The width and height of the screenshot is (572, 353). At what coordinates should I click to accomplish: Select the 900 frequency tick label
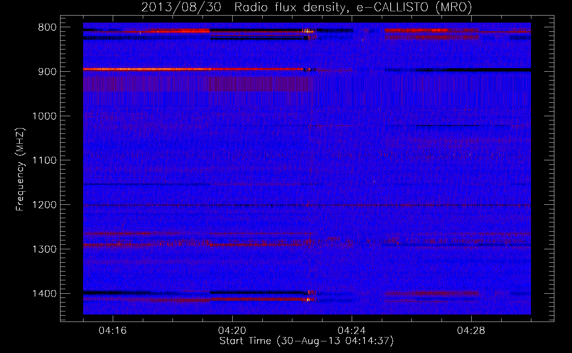(x=47, y=72)
